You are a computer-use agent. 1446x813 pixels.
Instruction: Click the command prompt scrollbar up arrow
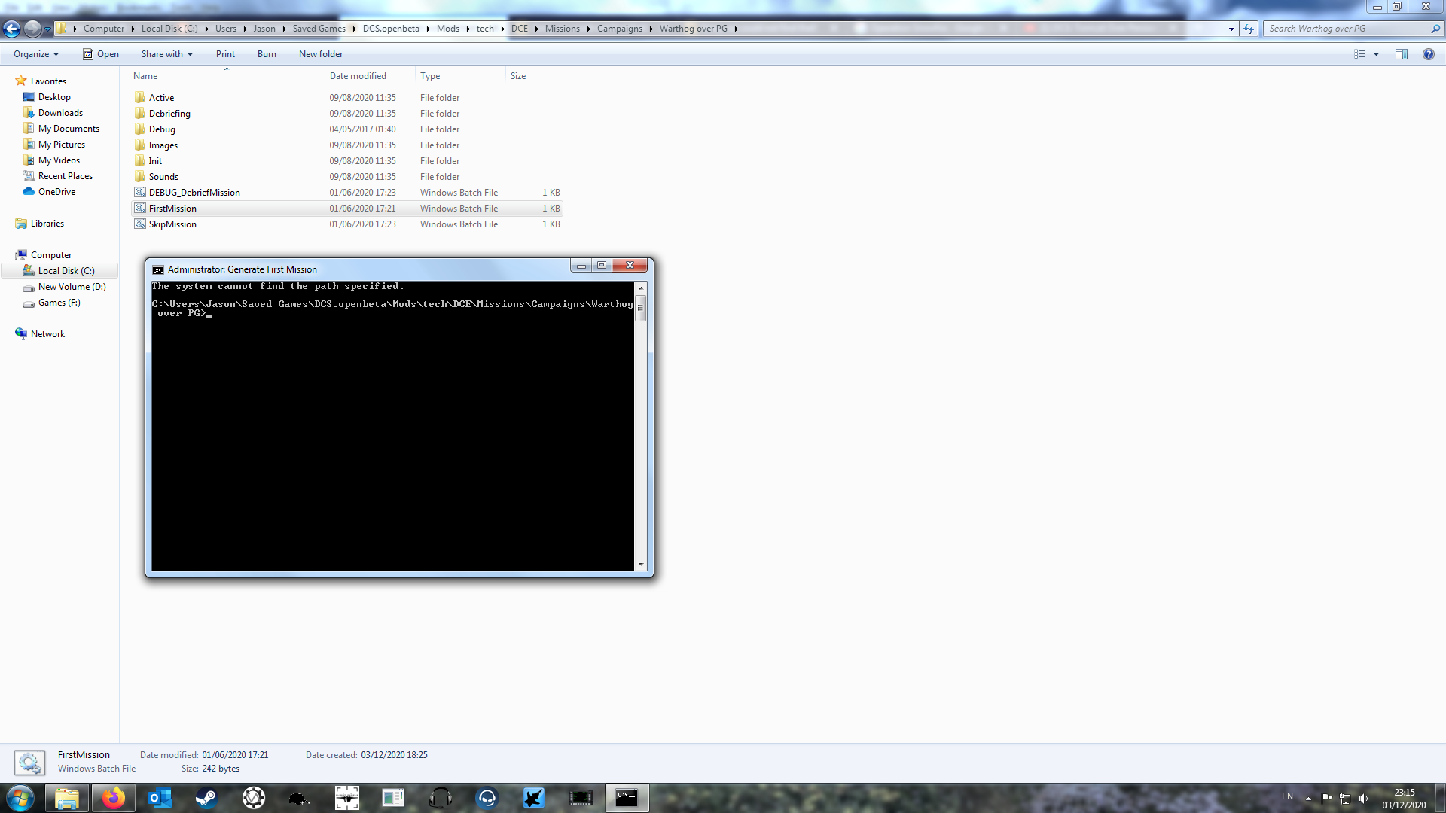point(641,288)
